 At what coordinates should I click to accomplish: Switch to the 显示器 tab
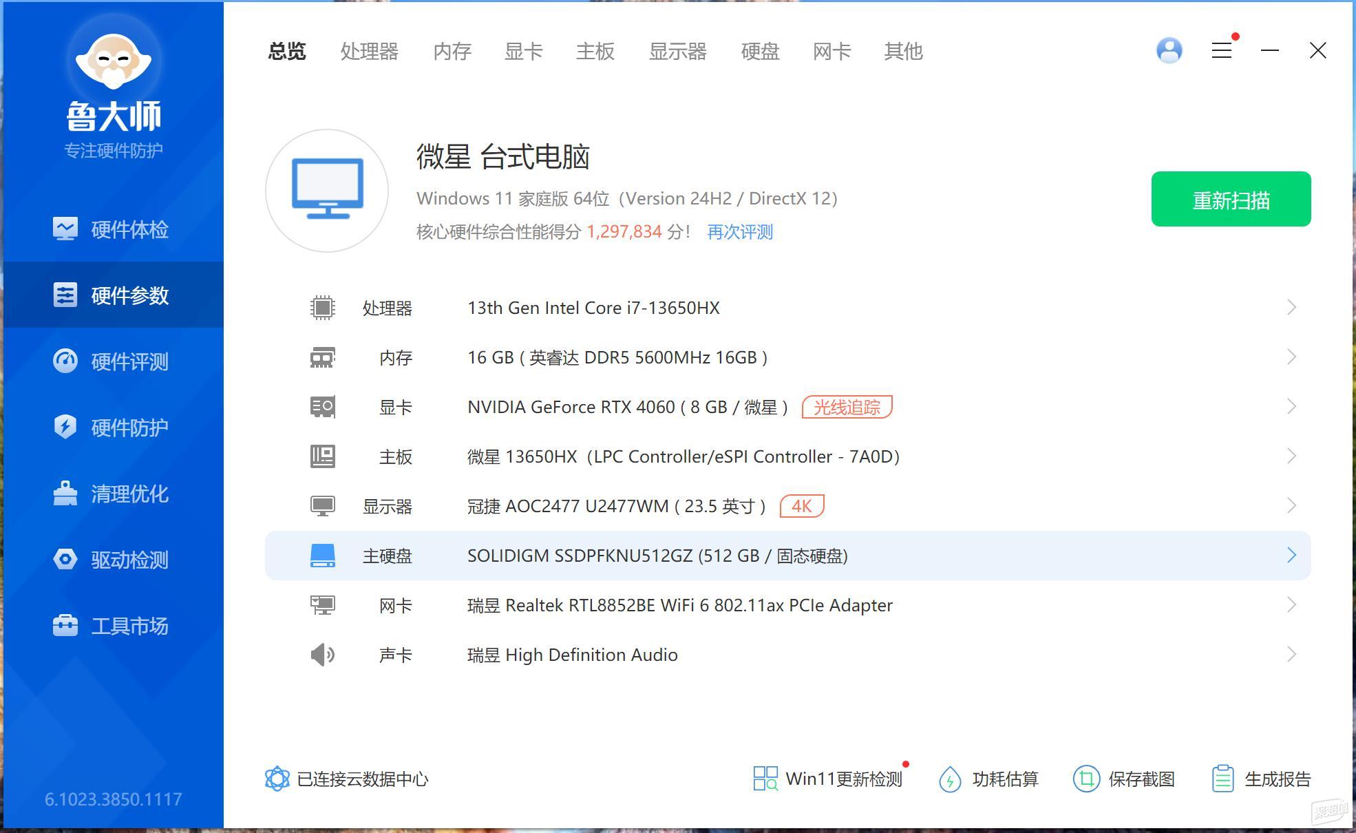pyautogui.click(x=677, y=51)
